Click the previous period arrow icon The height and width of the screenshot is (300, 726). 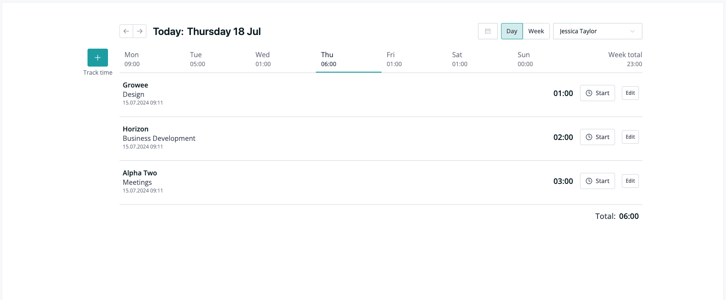tap(126, 31)
